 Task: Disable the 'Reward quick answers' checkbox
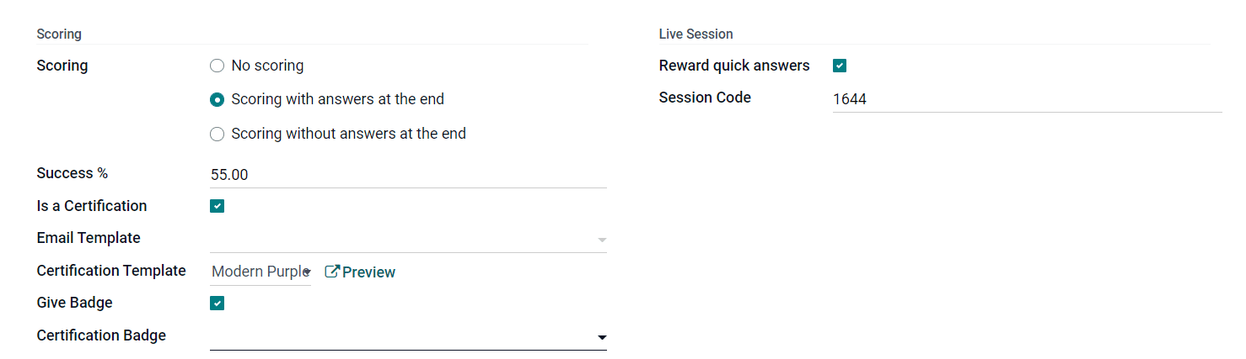(840, 66)
